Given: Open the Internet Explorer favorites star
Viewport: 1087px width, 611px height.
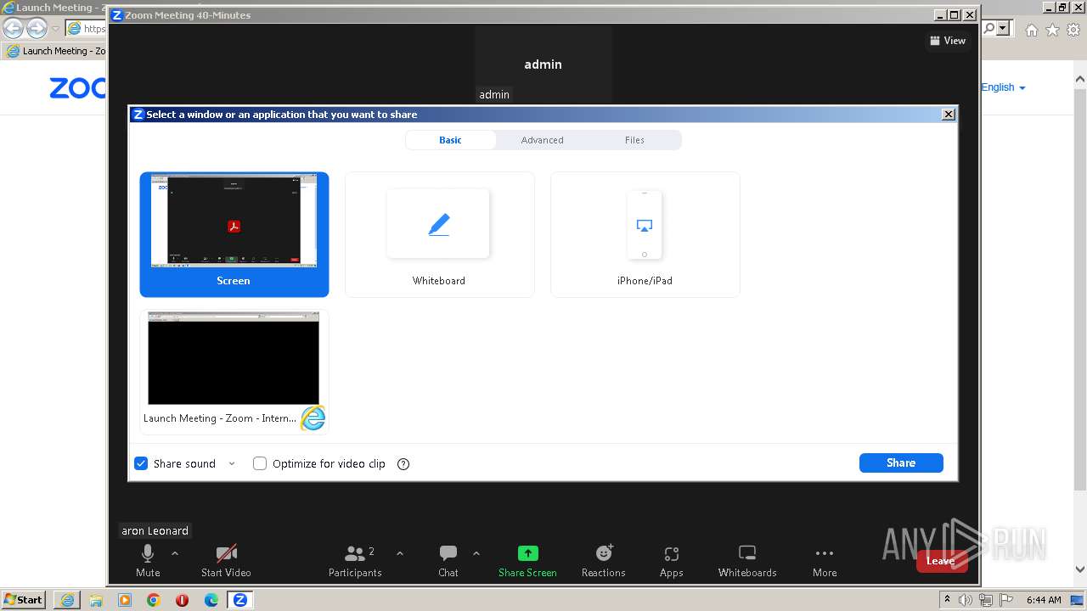Looking at the screenshot, I should point(1052,30).
